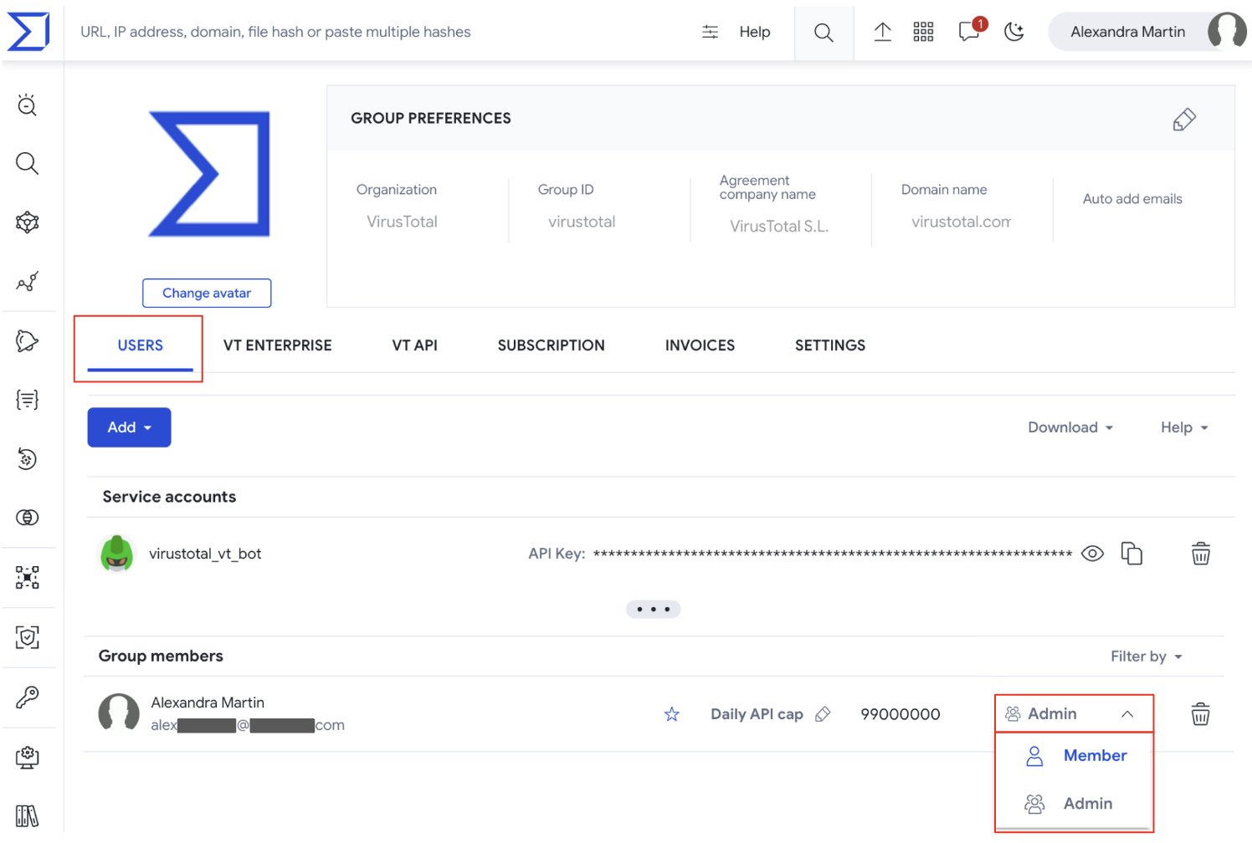
Task: Click the monitor with gear icon in the sidebar
Action: pyautogui.click(x=28, y=757)
